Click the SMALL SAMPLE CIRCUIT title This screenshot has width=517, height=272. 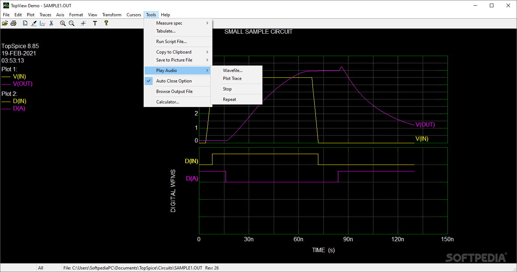click(x=258, y=31)
